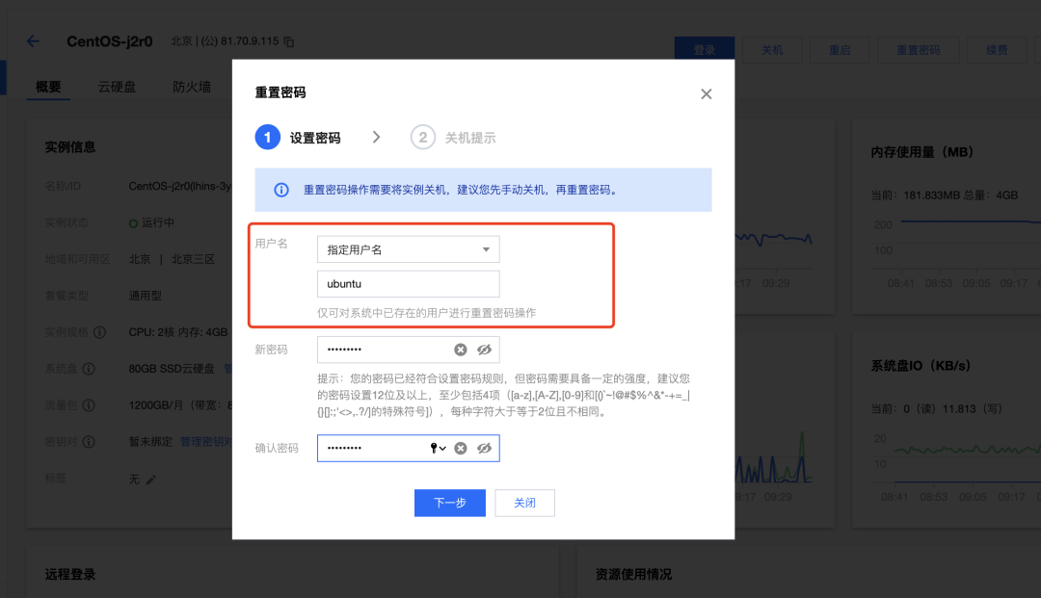Screen dimensions: 1041x598
Task: Click the info icon beside 流量包
Action: (x=89, y=405)
